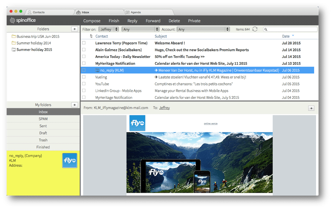Click the Agenda tab calendar icon
The image size is (332, 209).
coord(128,12)
